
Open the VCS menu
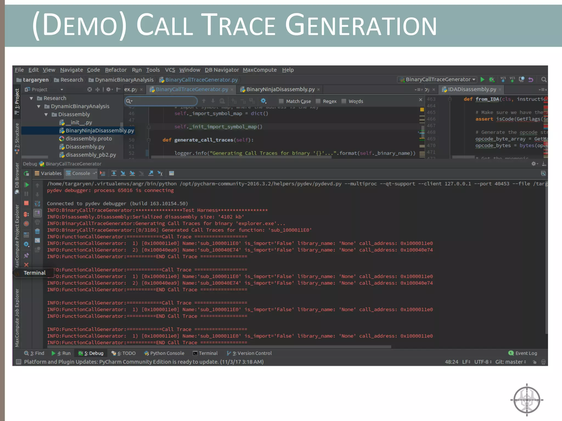[x=170, y=70]
